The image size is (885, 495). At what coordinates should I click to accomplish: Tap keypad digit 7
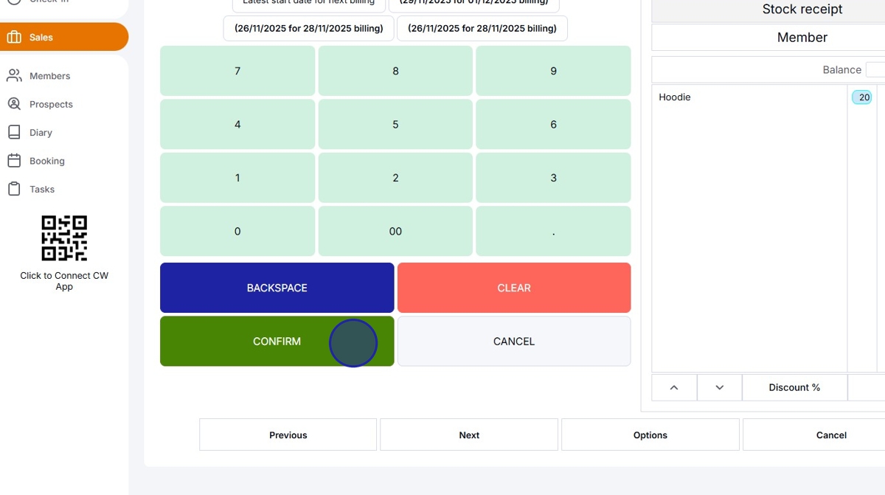pos(237,71)
